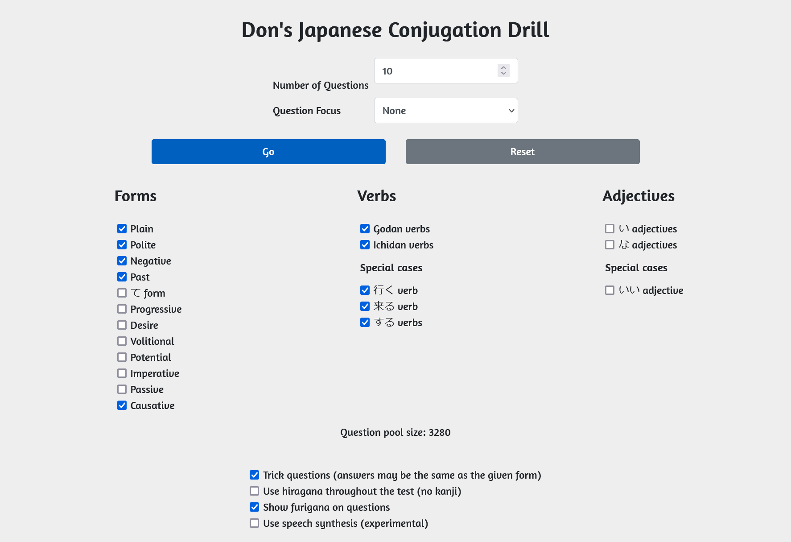Open the Question Focus dropdown
791x542 pixels.
(445, 110)
